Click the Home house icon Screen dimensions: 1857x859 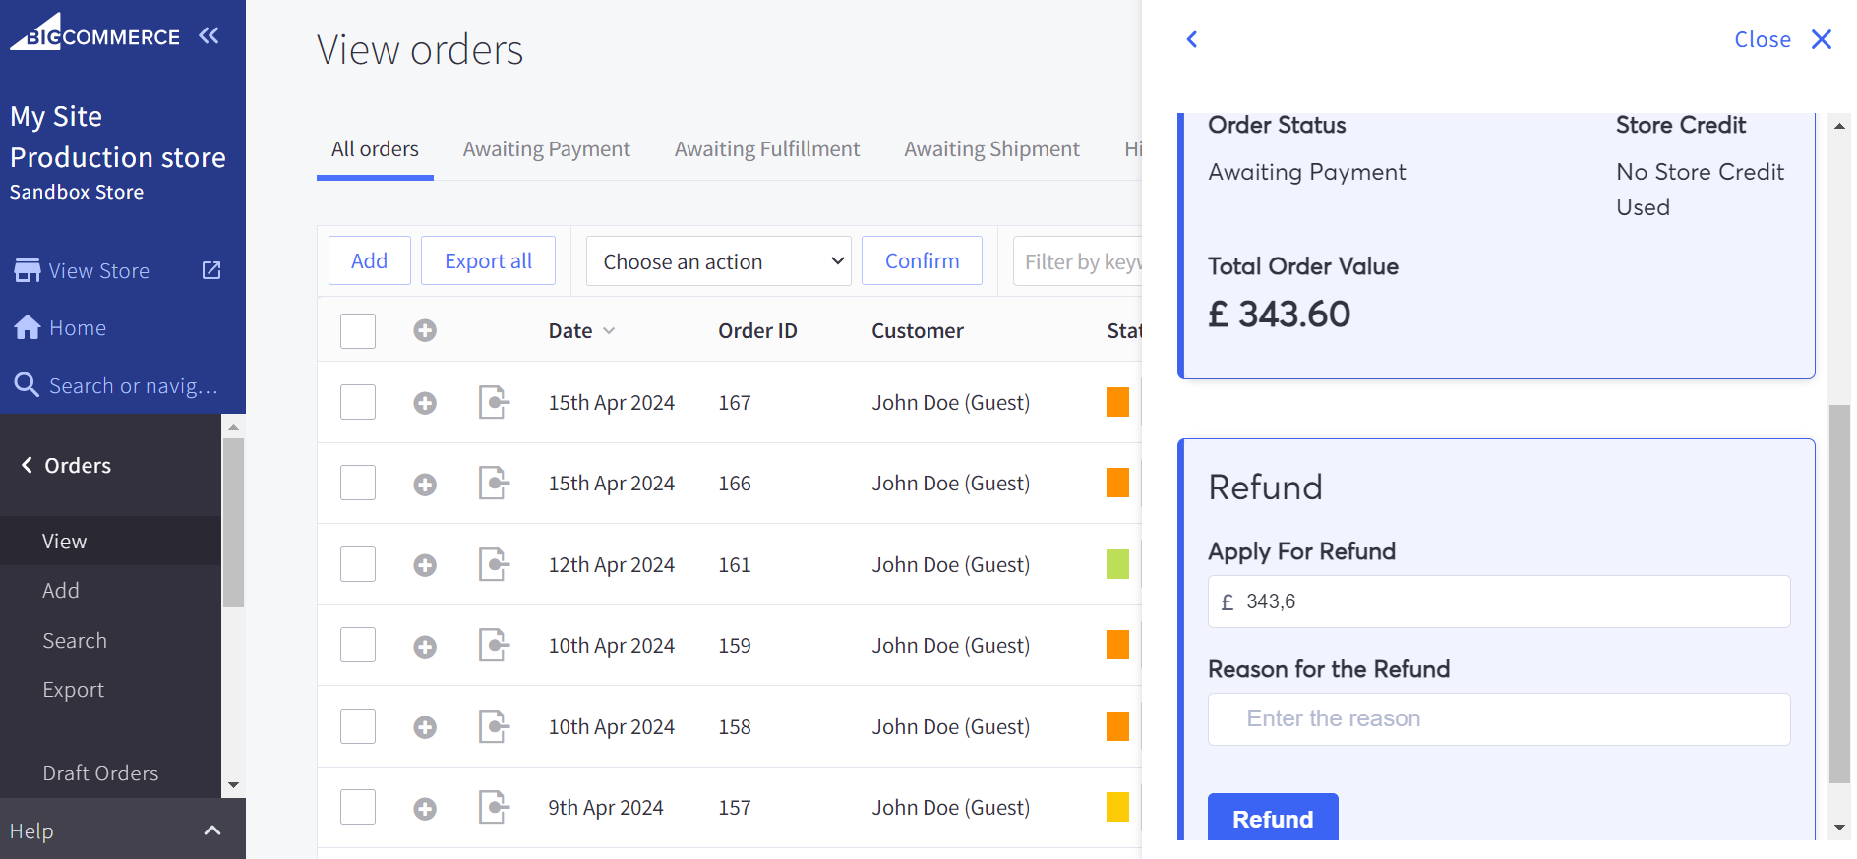click(x=28, y=327)
